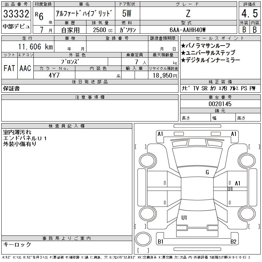Image resolution: width=262 pixels, height=262 pixels.
Task: Click the B1 mark on rear bumper
Action: coord(160,241)
